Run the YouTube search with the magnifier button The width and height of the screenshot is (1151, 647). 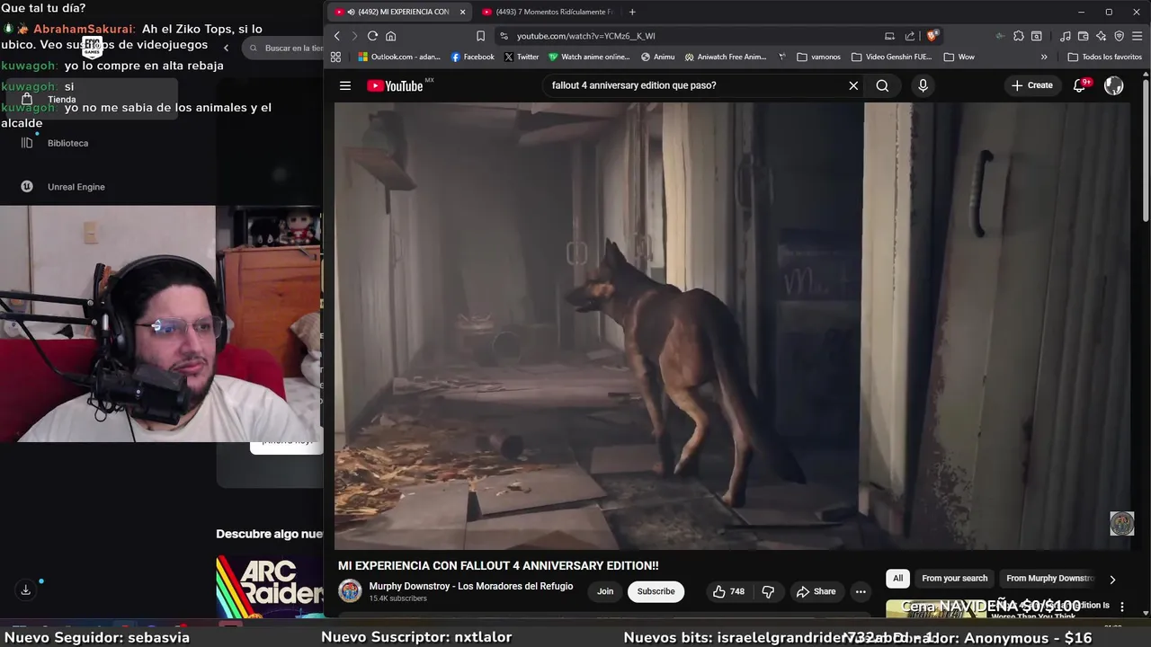click(x=882, y=85)
